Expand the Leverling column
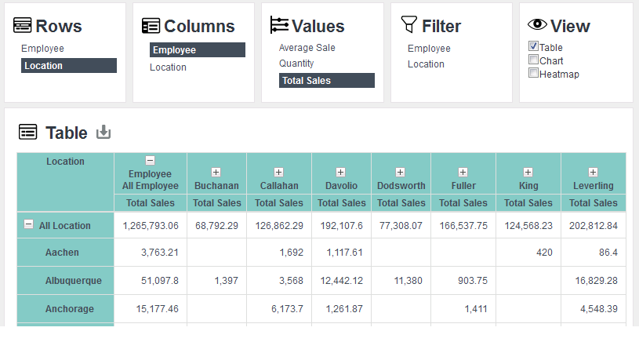 593,173
